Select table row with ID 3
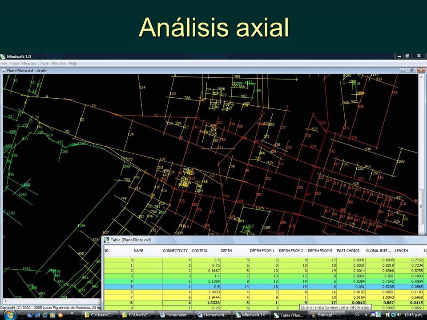The height and width of the screenshot is (320, 427). click(x=265, y=276)
